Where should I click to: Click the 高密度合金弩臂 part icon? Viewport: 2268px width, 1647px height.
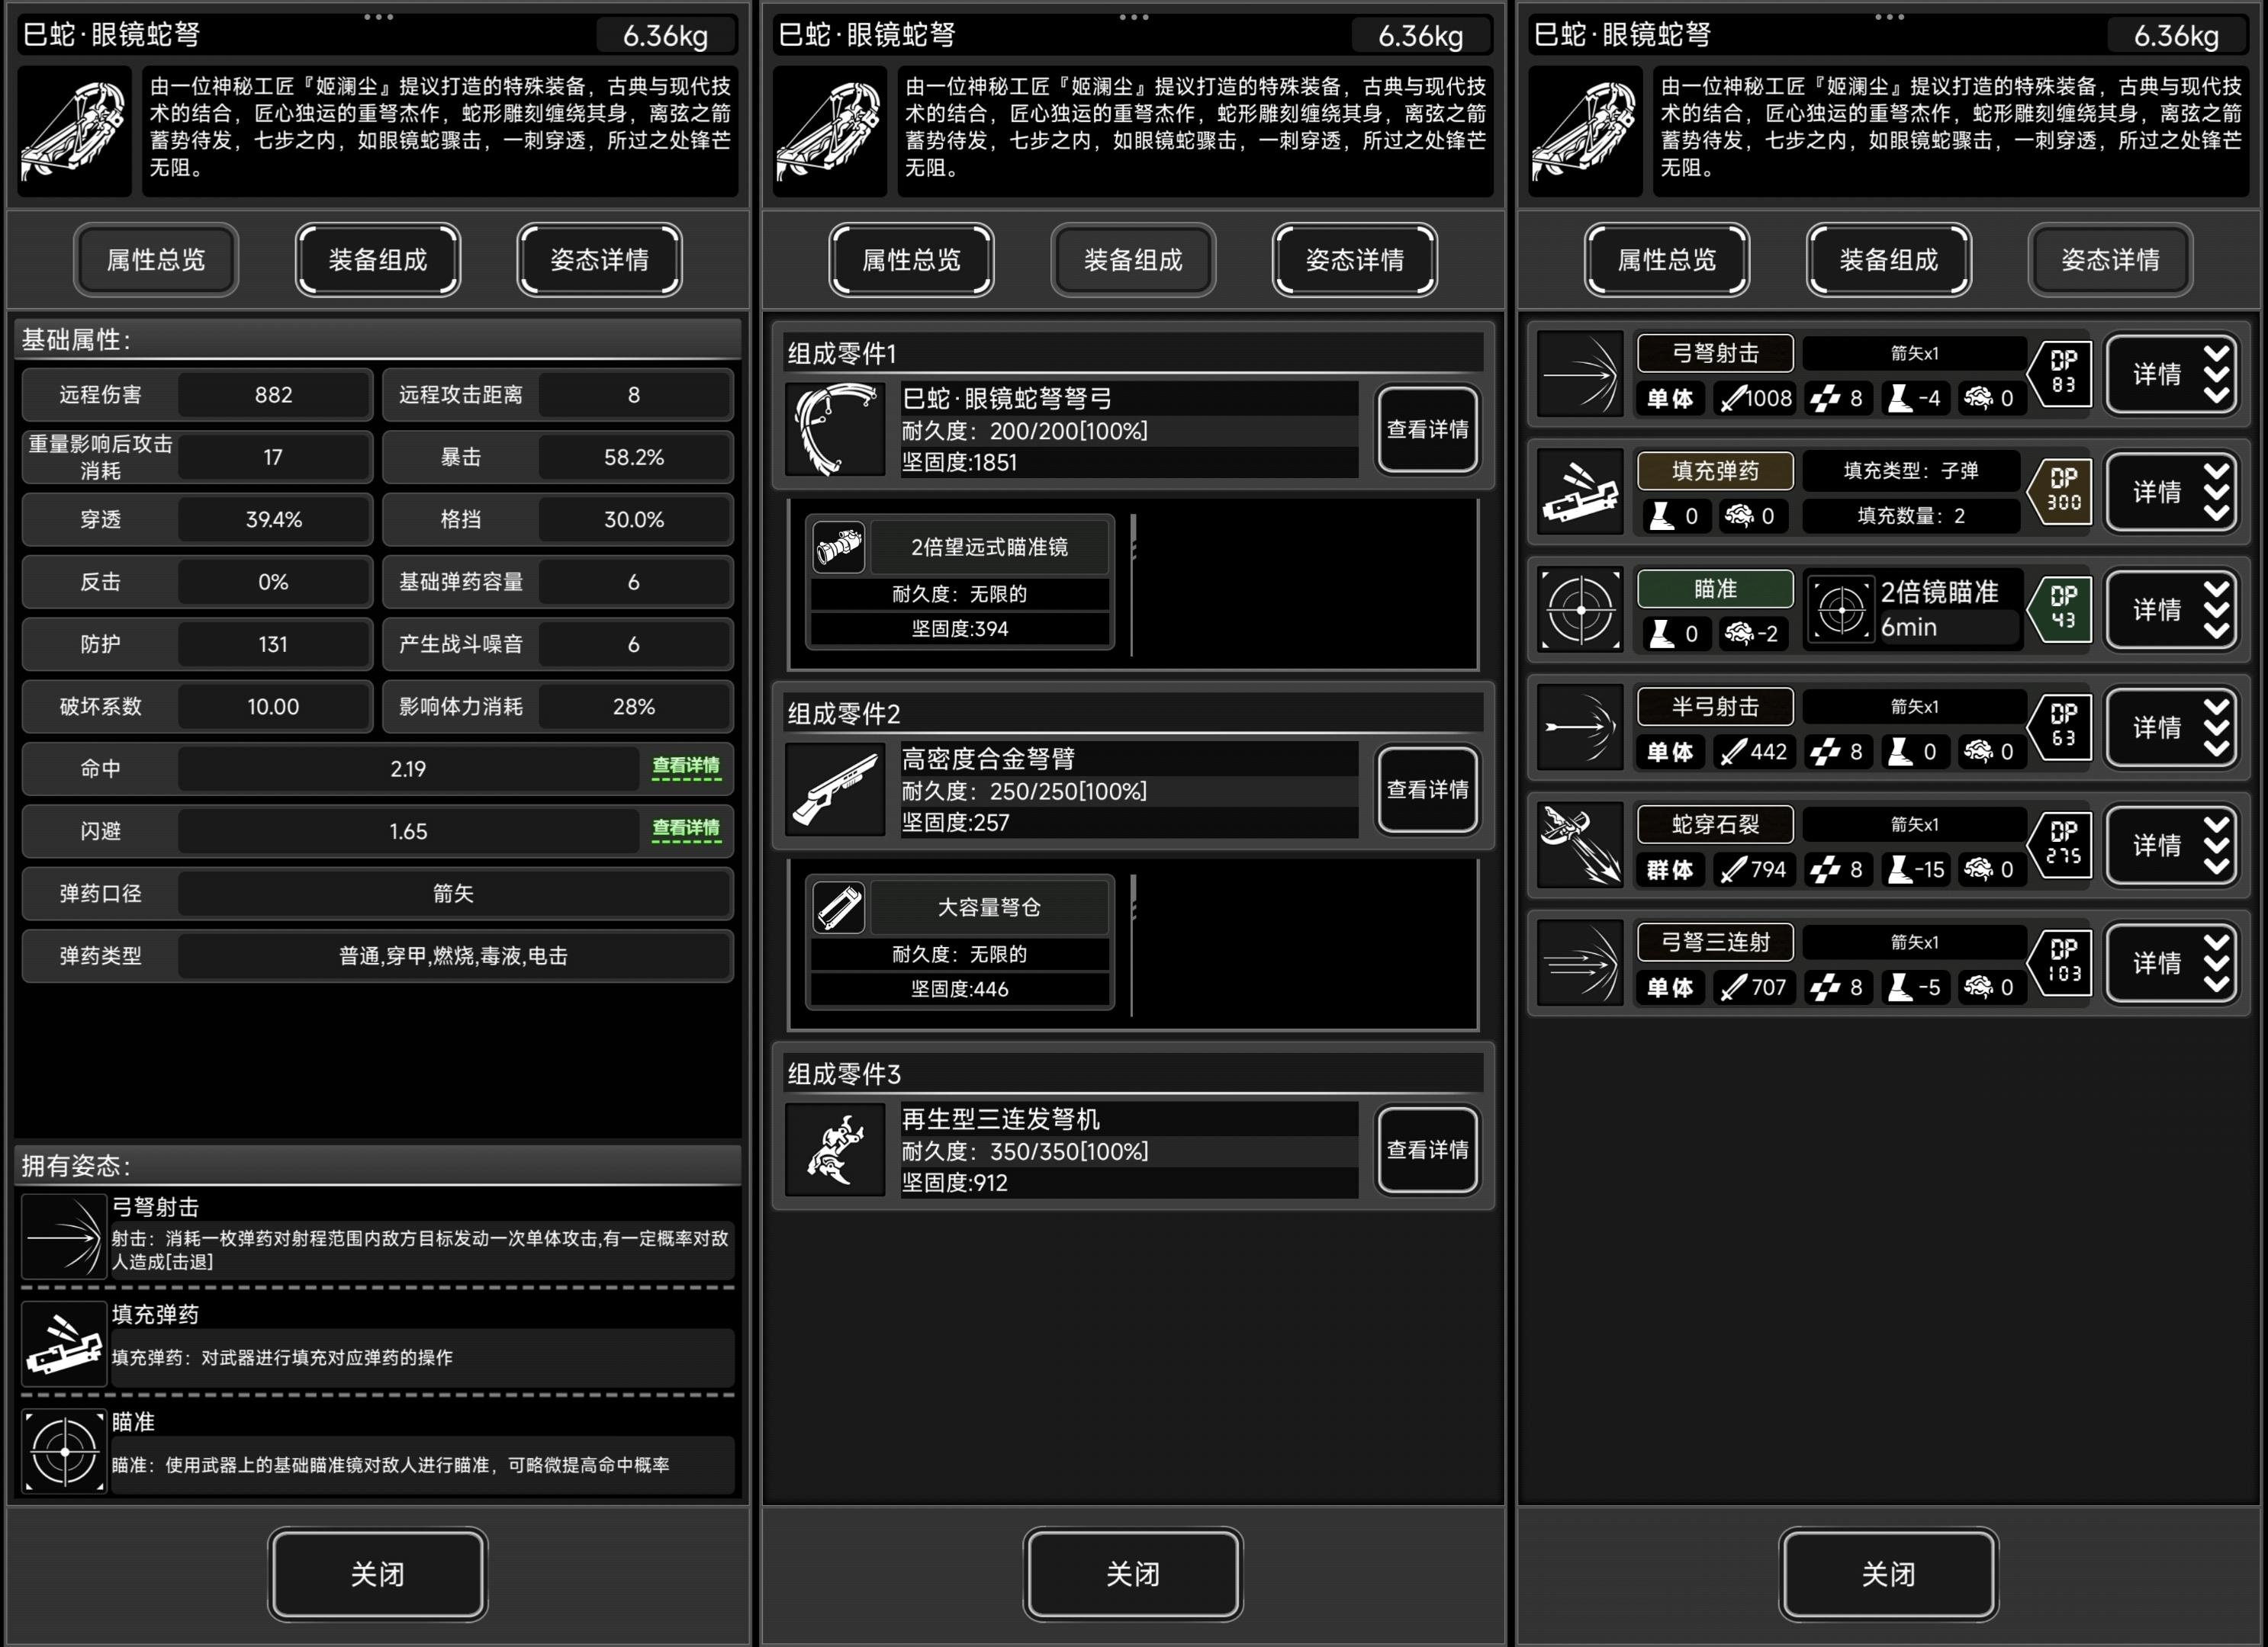tap(835, 789)
